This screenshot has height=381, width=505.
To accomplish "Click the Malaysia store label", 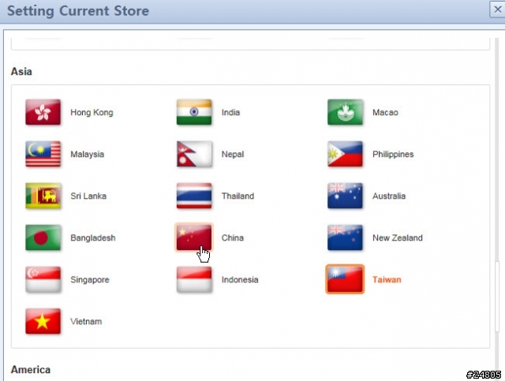I will (x=88, y=155).
